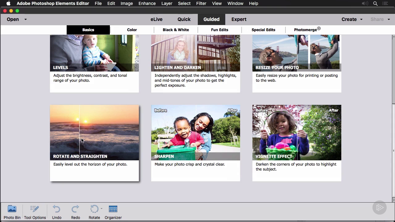395x222 pixels.
Task: Open the Edit menu
Action: click(x=111, y=3)
